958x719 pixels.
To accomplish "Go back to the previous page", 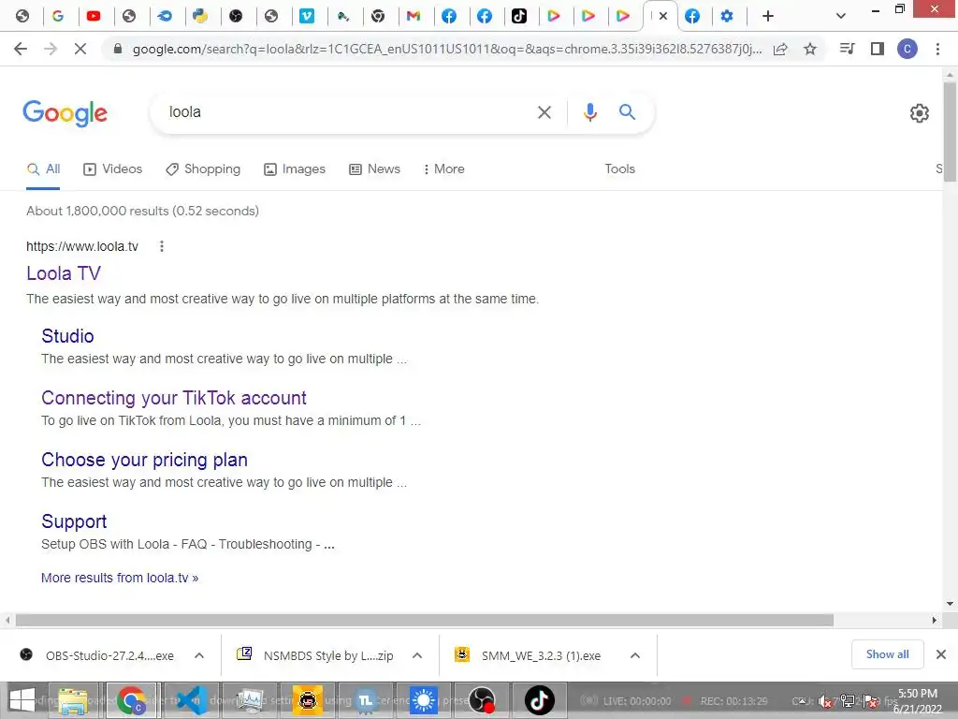I will coord(21,49).
